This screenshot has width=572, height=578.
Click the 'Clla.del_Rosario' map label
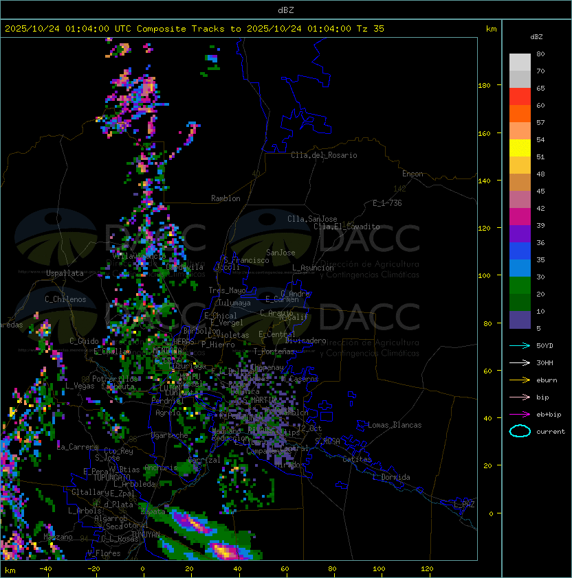(x=324, y=155)
